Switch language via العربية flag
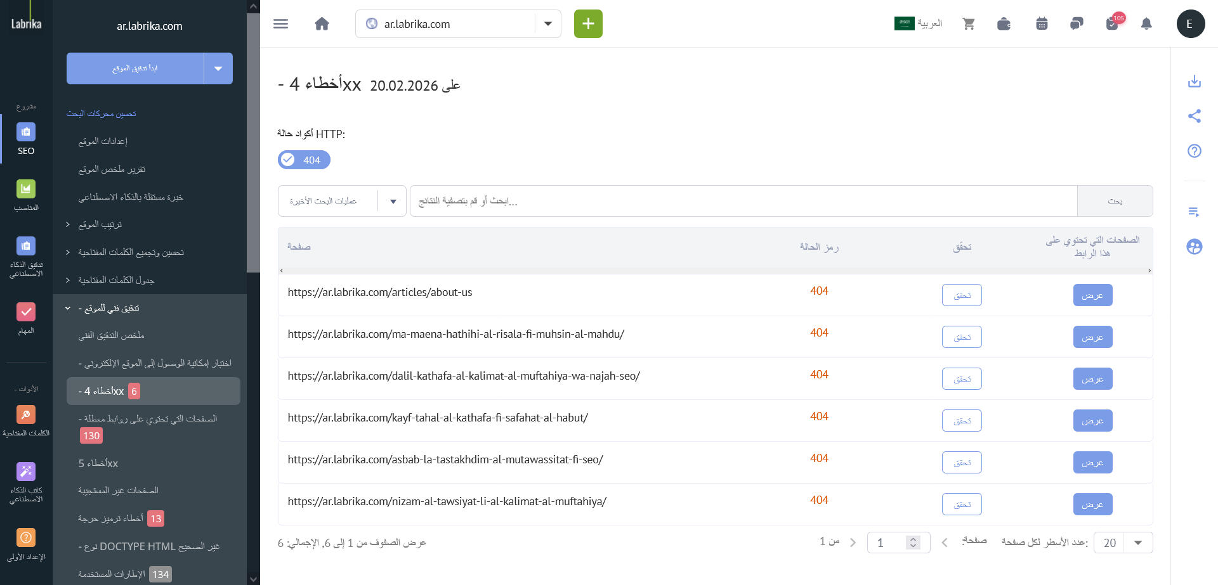This screenshot has width=1218, height=585. point(919,23)
